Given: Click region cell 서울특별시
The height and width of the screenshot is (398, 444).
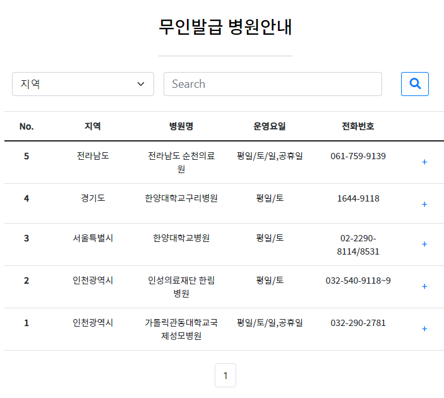Looking at the screenshot, I should (x=93, y=238).
